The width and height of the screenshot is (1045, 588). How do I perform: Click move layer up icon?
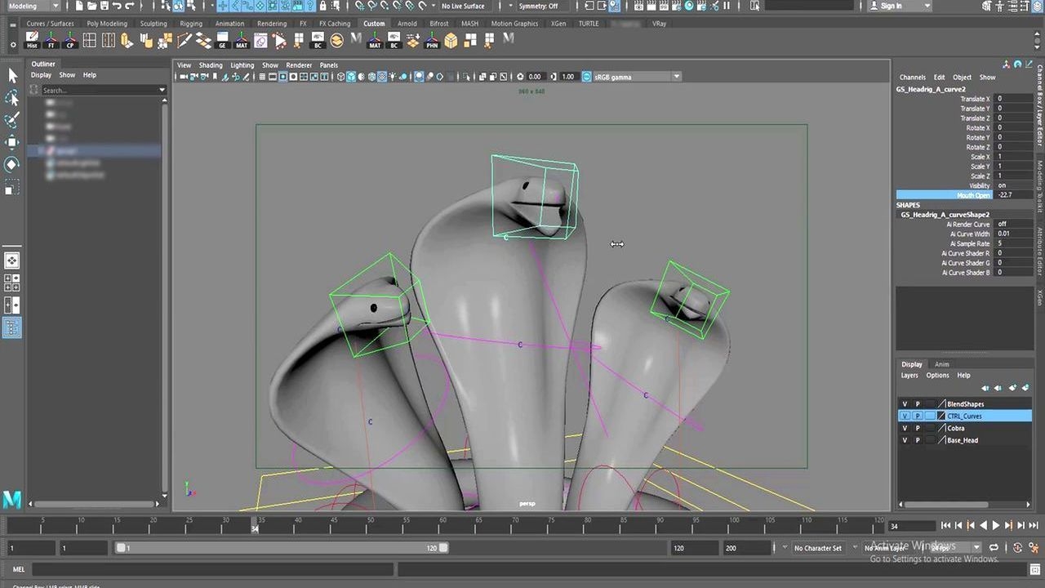(985, 388)
